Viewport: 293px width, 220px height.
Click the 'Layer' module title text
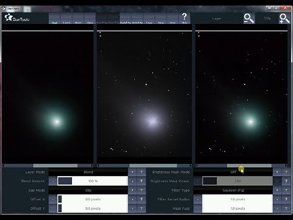click(217, 18)
